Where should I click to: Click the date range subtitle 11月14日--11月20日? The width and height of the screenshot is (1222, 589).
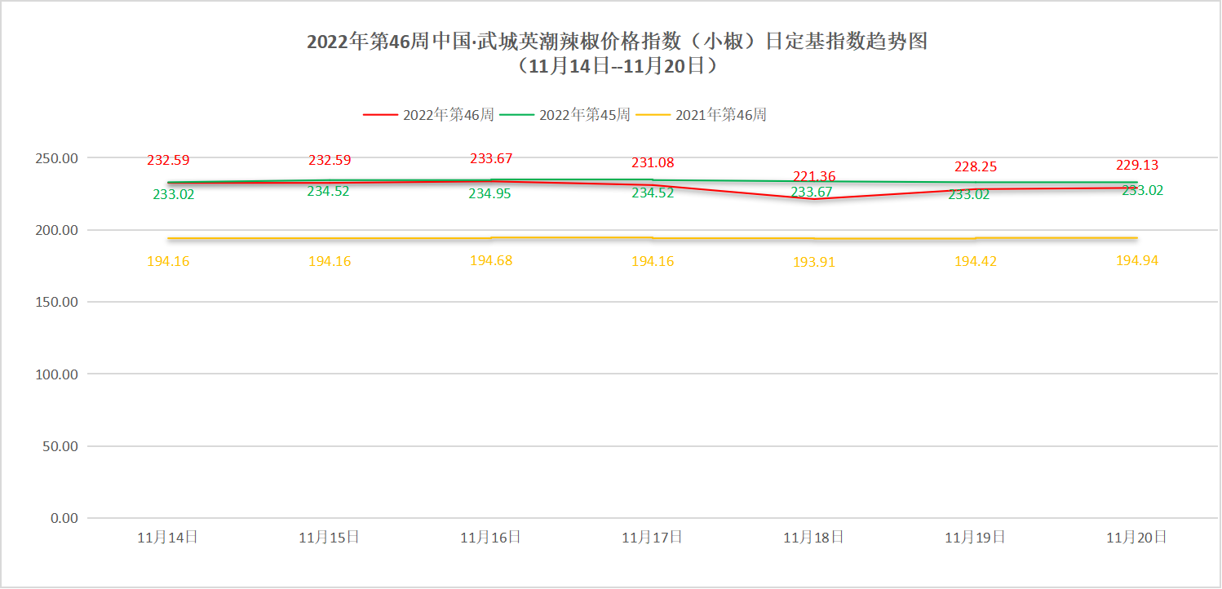617,67
